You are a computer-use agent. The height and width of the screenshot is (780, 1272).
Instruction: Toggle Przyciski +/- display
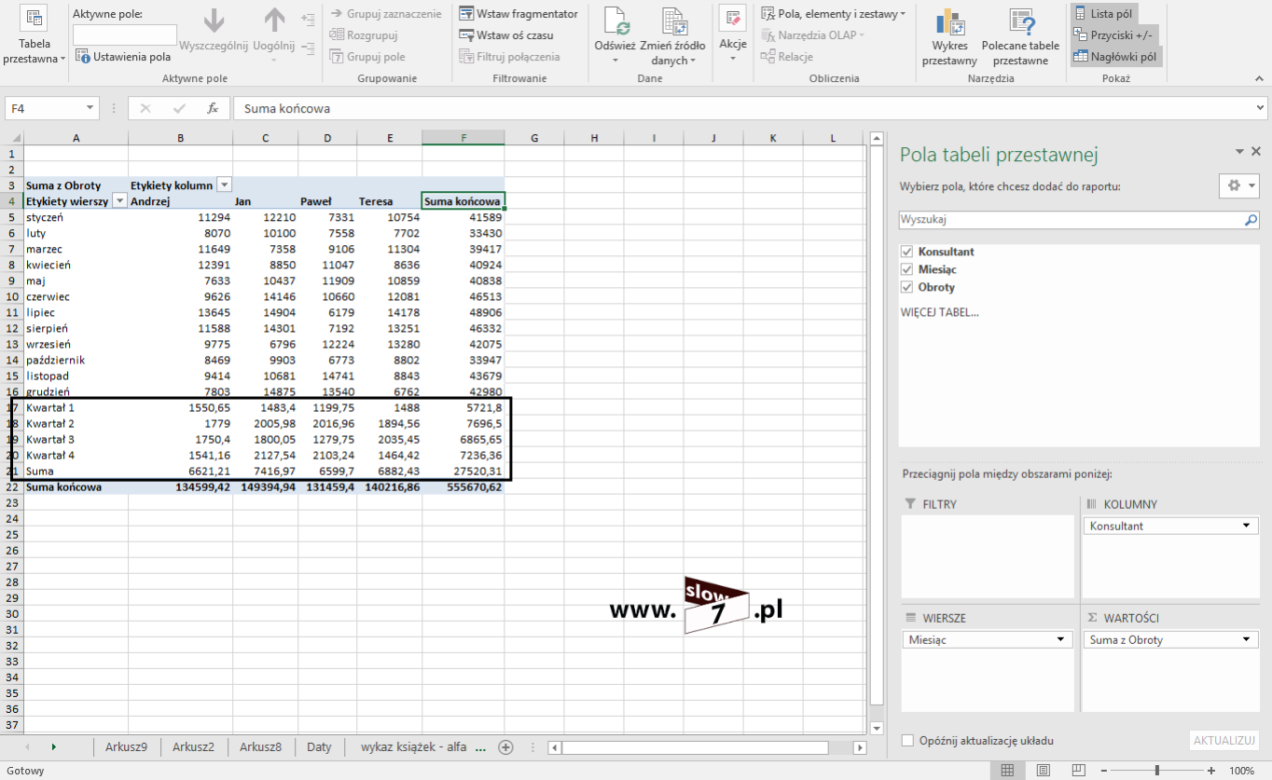(1116, 35)
